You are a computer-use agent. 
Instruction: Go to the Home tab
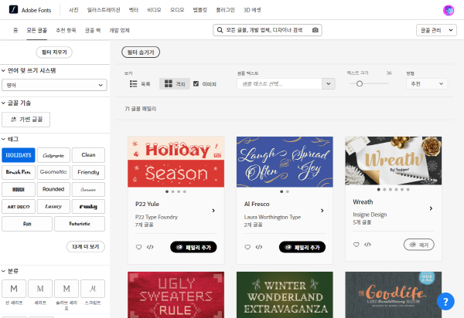tap(15, 30)
